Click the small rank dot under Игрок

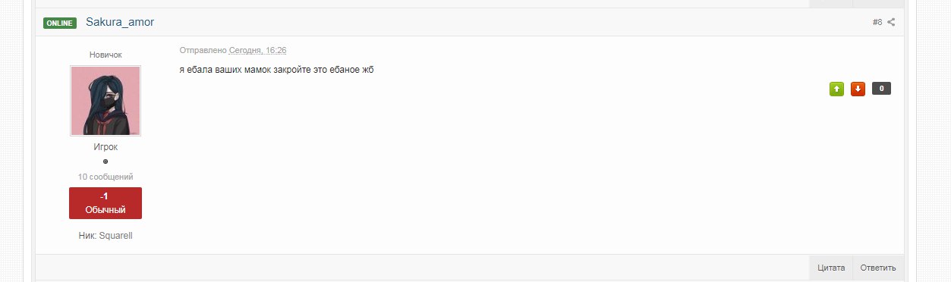pos(105,161)
